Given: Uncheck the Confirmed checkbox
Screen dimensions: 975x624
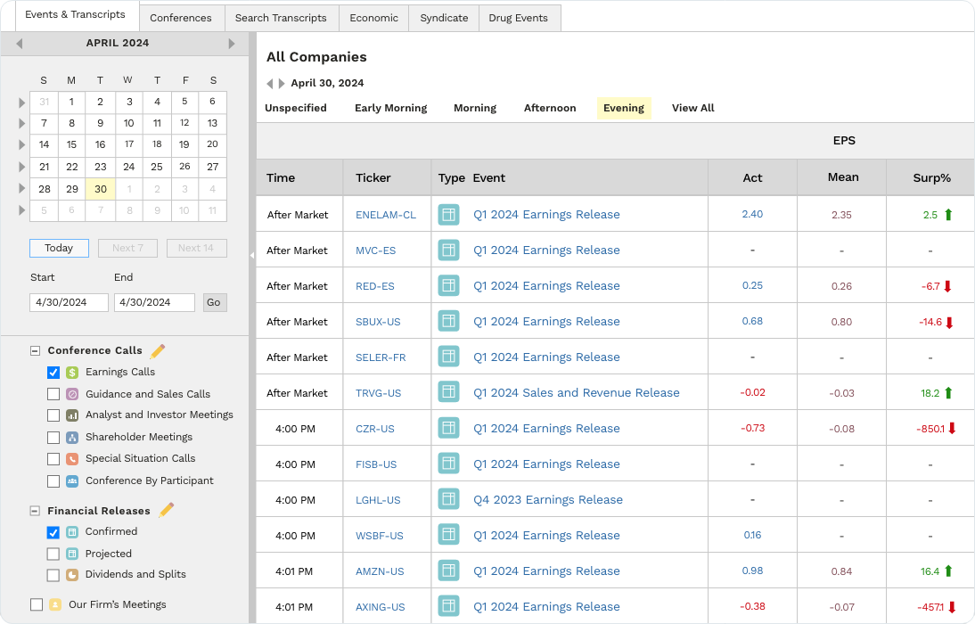Looking at the screenshot, I should tap(53, 532).
